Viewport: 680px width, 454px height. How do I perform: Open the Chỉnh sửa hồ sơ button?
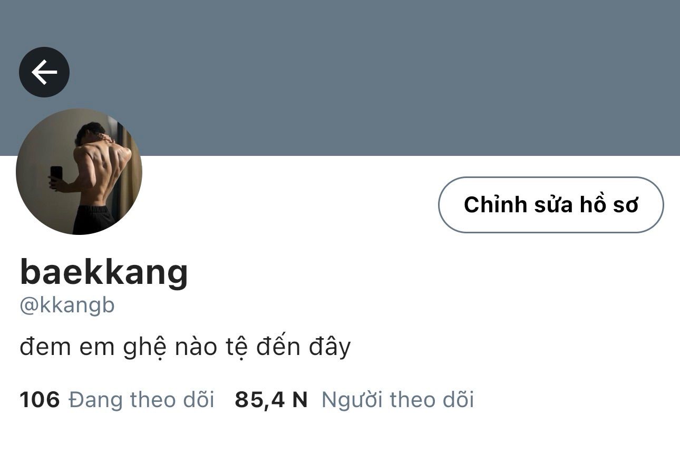click(x=551, y=205)
